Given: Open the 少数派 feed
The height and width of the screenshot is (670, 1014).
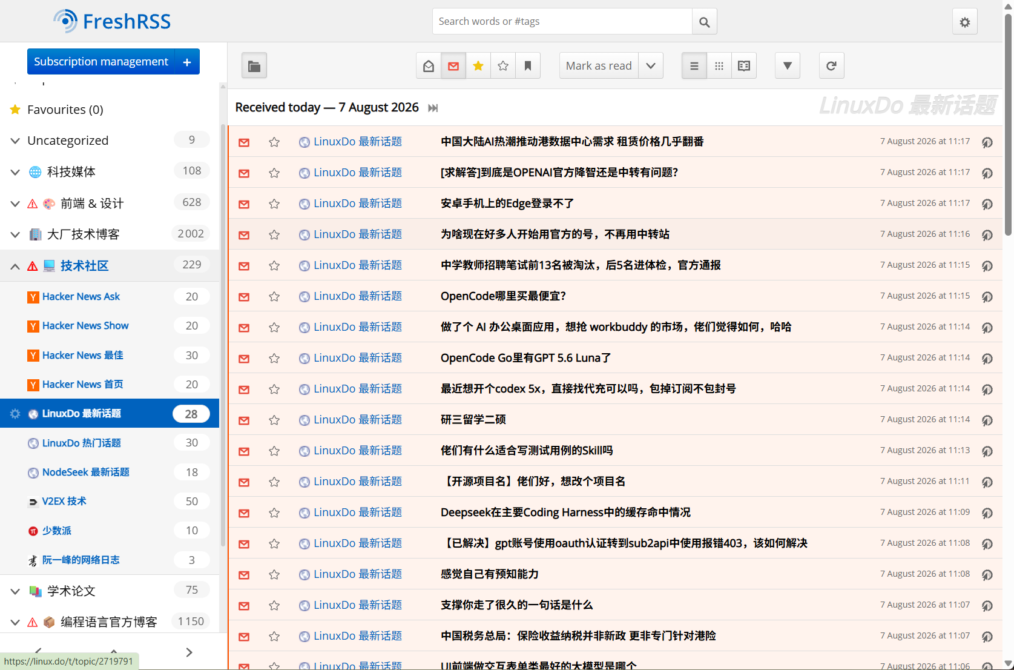Looking at the screenshot, I should click(x=57, y=531).
